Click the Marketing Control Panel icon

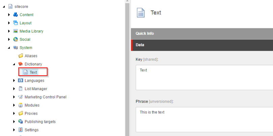pos(20,97)
